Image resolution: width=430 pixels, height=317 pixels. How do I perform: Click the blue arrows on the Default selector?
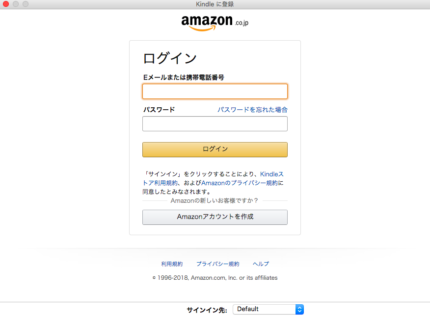pyautogui.click(x=299, y=309)
